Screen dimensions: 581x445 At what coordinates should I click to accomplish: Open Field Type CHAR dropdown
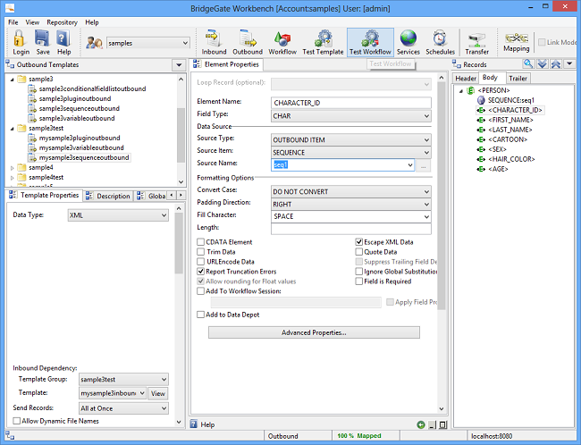[351, 116]
